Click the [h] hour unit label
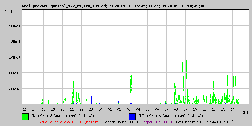The image size is (252, 126). (245, 112)
